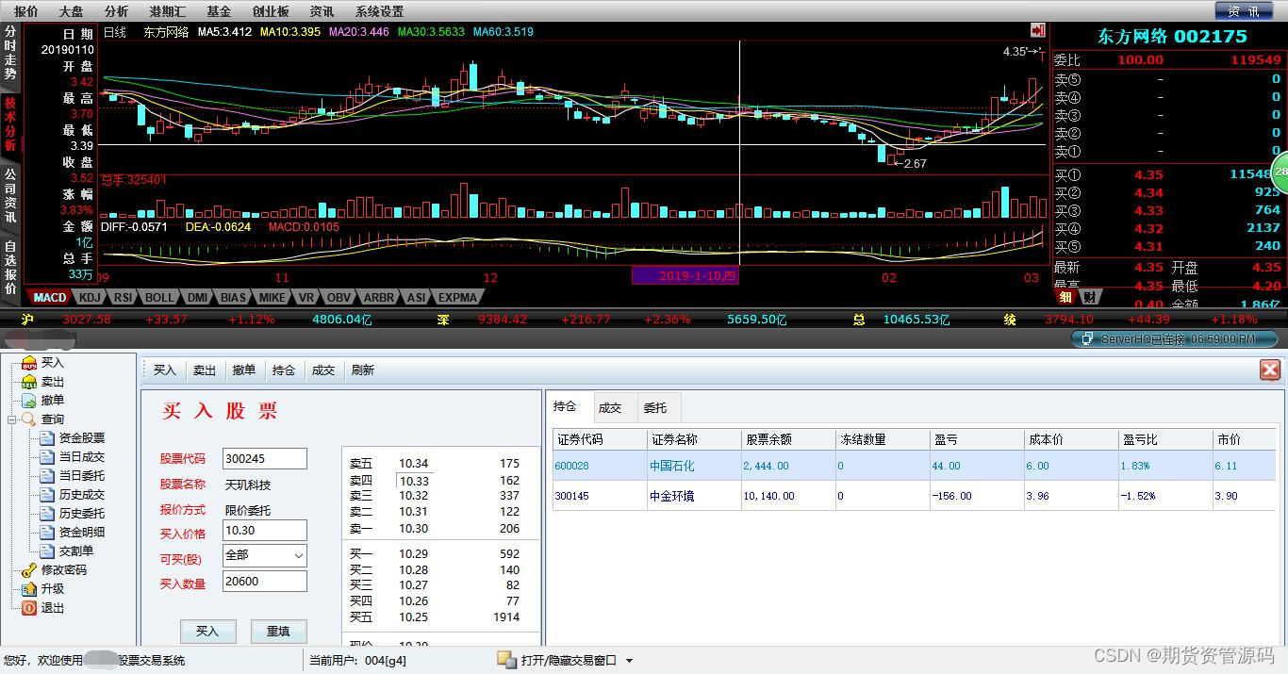Open the 资金股票 query document icon

47,438
